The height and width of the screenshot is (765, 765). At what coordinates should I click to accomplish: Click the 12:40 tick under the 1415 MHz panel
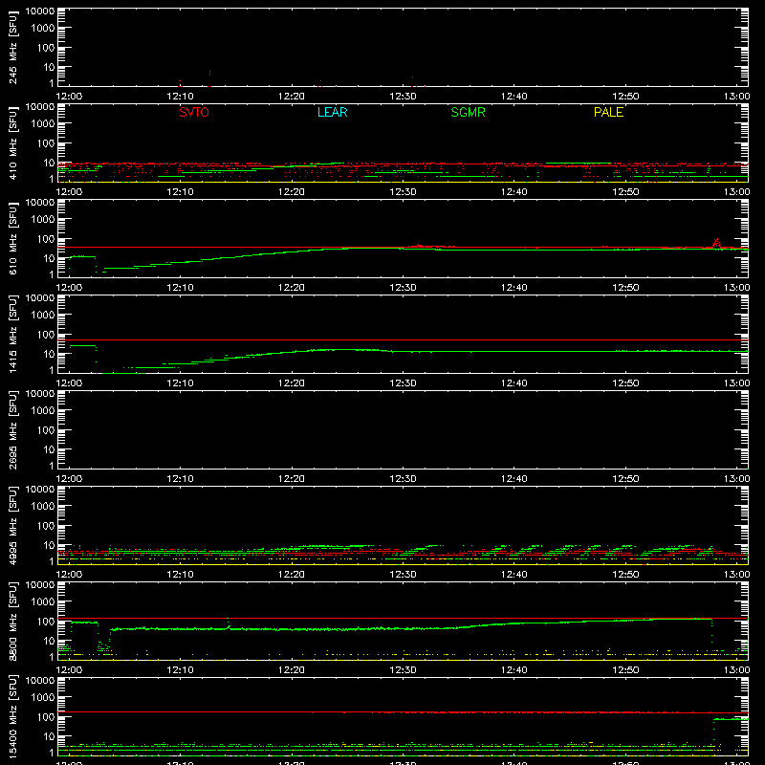coord(514,383)
